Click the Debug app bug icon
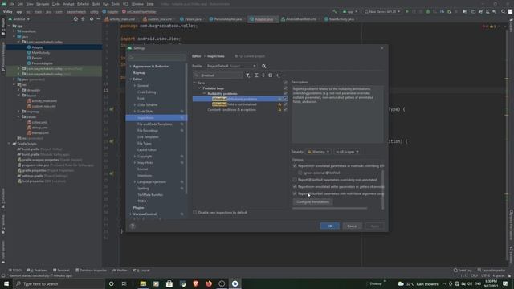This screenshot has height=289, width=514. point(428,11)
